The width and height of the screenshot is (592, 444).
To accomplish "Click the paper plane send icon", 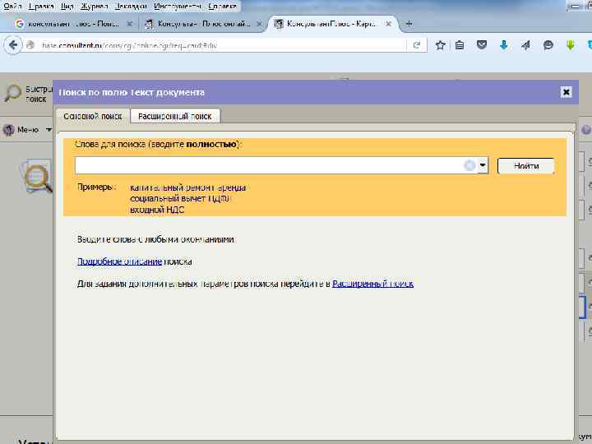I will 525,45.
